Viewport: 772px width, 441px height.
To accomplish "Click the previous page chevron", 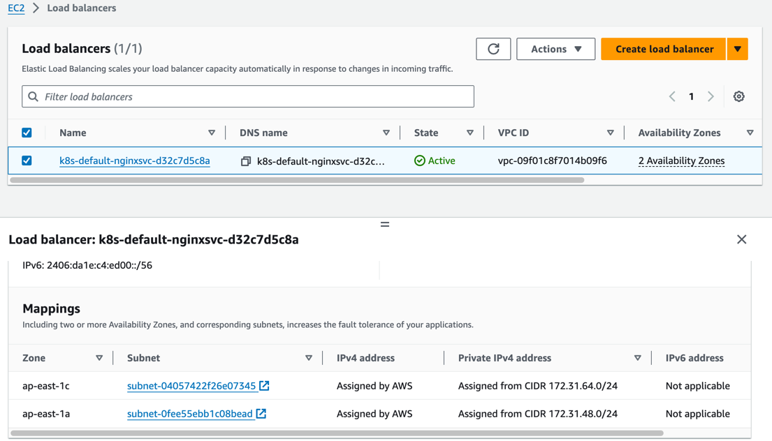I will [671, 96].
